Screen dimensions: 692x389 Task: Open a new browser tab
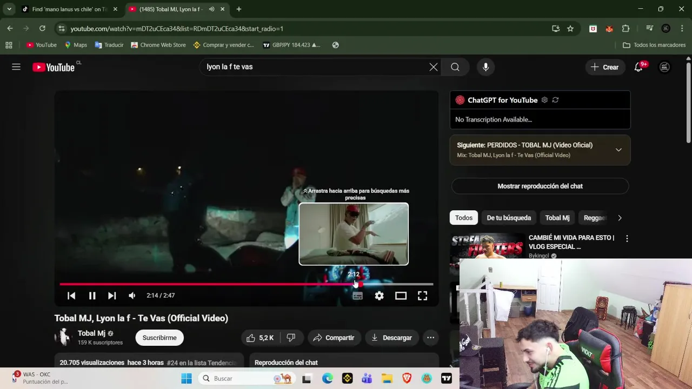click(239, 9)
